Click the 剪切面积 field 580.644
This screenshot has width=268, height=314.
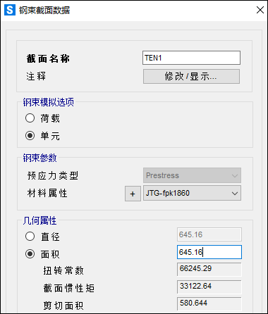pos(209,303)
